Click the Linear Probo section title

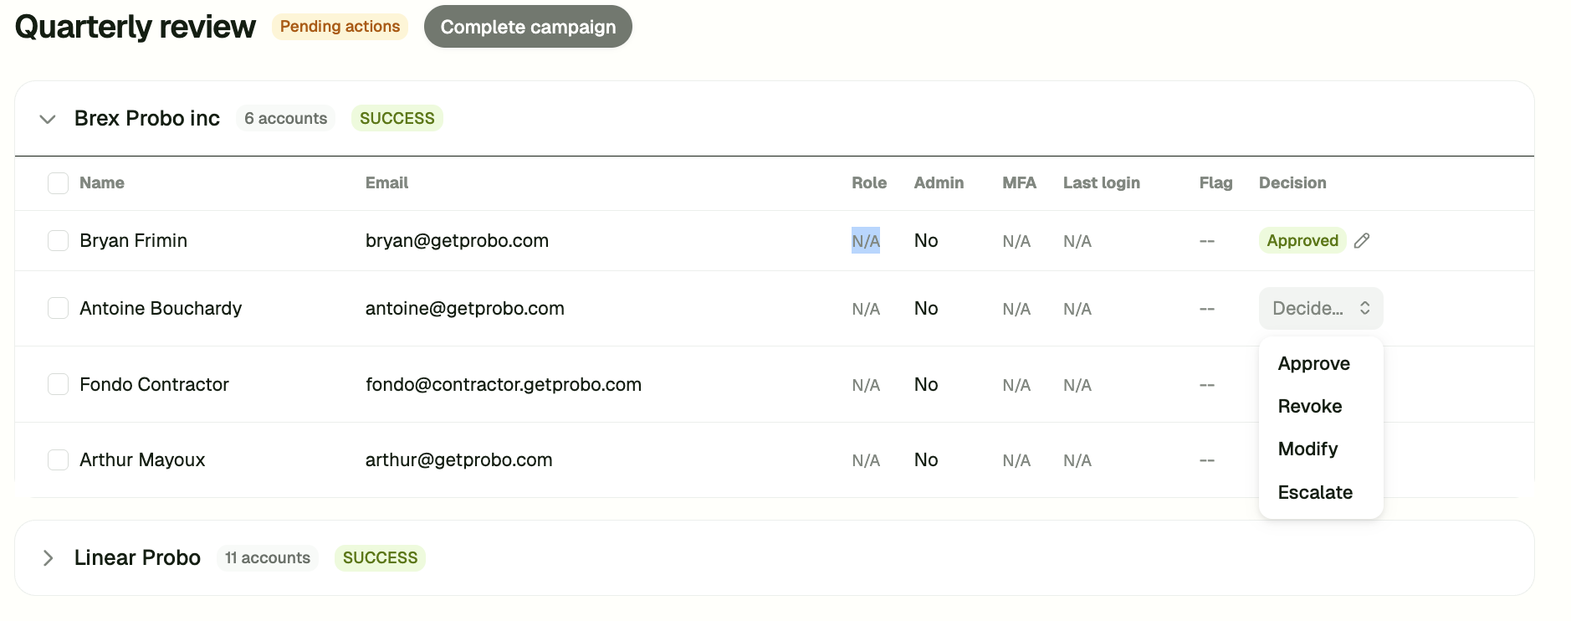pyautogui.click(x=137, y=557)
